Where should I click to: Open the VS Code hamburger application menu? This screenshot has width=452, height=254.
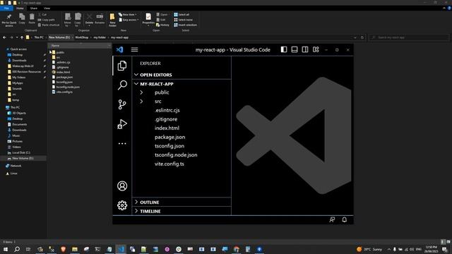point(135,49)
